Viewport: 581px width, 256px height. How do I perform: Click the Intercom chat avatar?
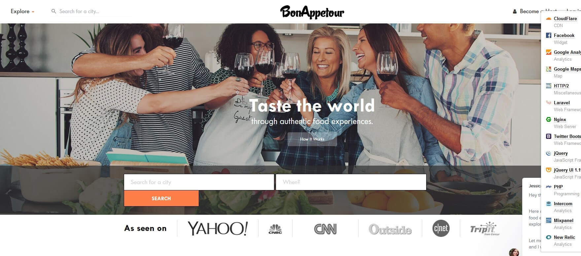(514, 253)
